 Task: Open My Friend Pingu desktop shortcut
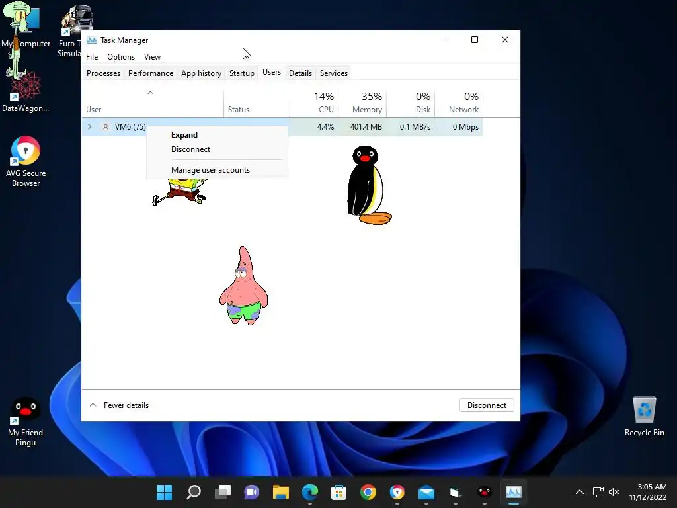tap(26, 422)
